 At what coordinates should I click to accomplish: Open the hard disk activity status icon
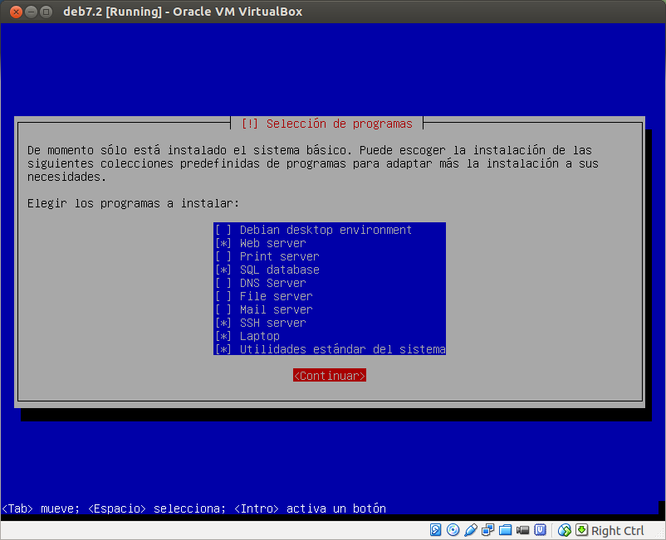pyautogui.click(x=435, y=529)
